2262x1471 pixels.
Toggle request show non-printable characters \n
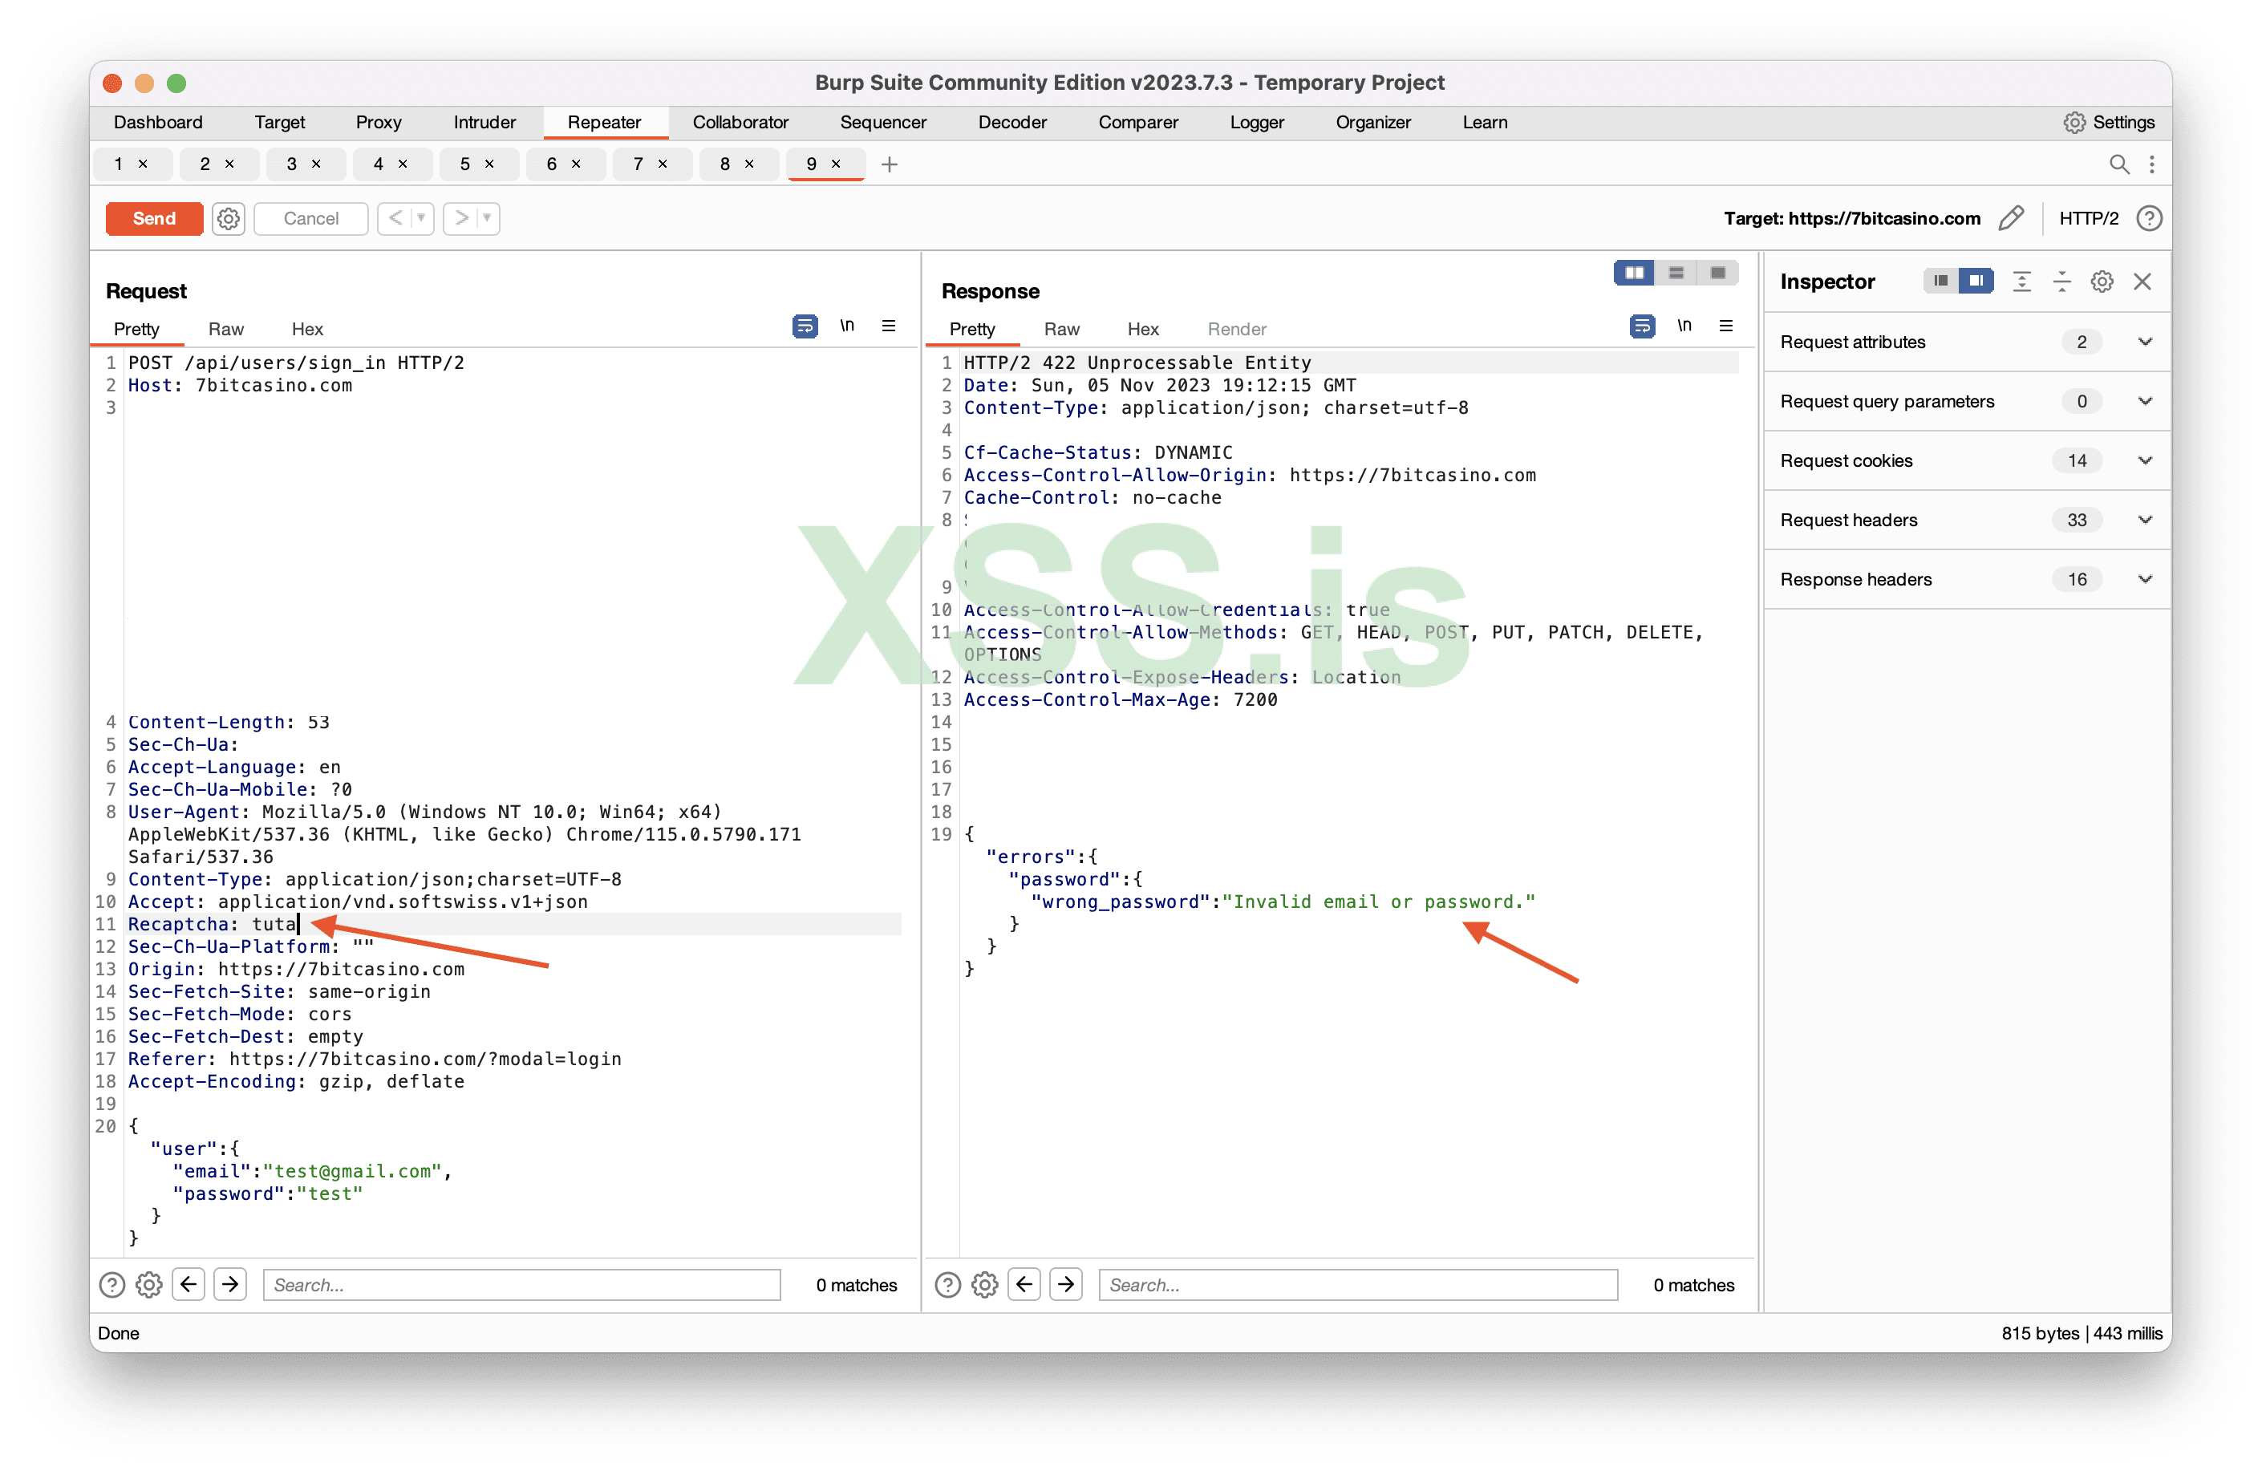[847, 327]
